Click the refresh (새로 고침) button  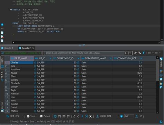13,116
